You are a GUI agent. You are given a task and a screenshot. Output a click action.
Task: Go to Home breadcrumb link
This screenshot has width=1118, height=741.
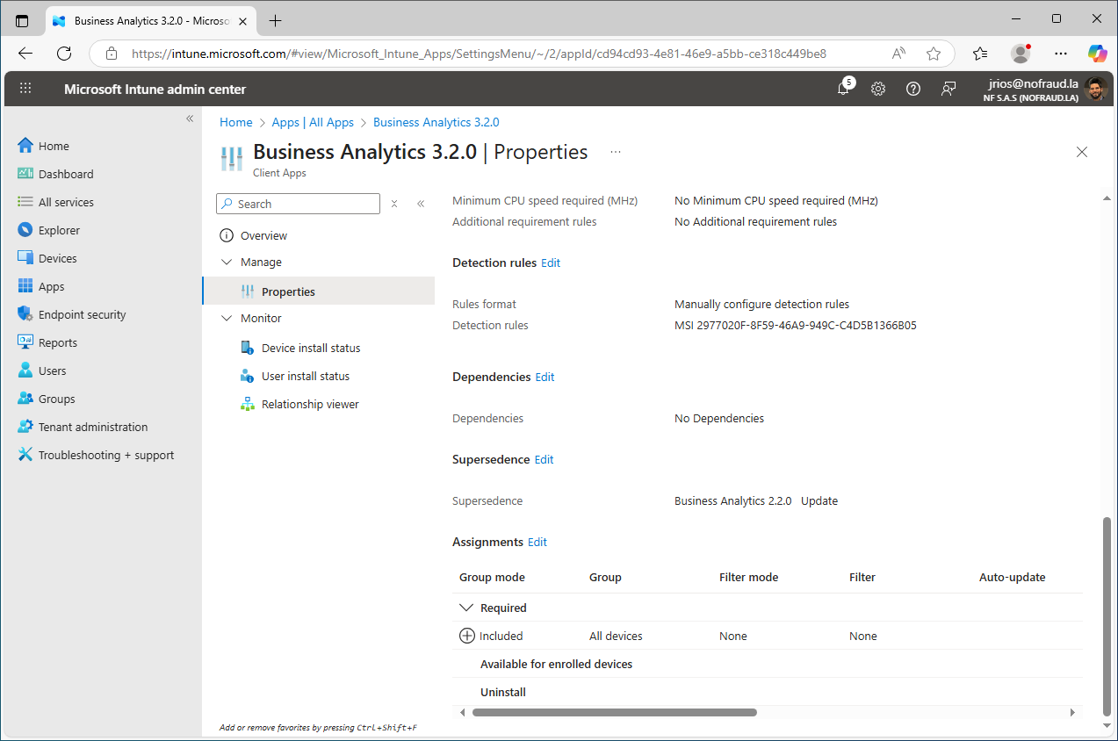[236, 122]
